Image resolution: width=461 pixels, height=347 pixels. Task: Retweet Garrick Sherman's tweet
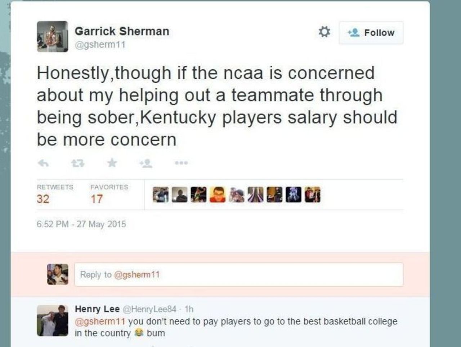pyautogui.click(x=77, y=163)
